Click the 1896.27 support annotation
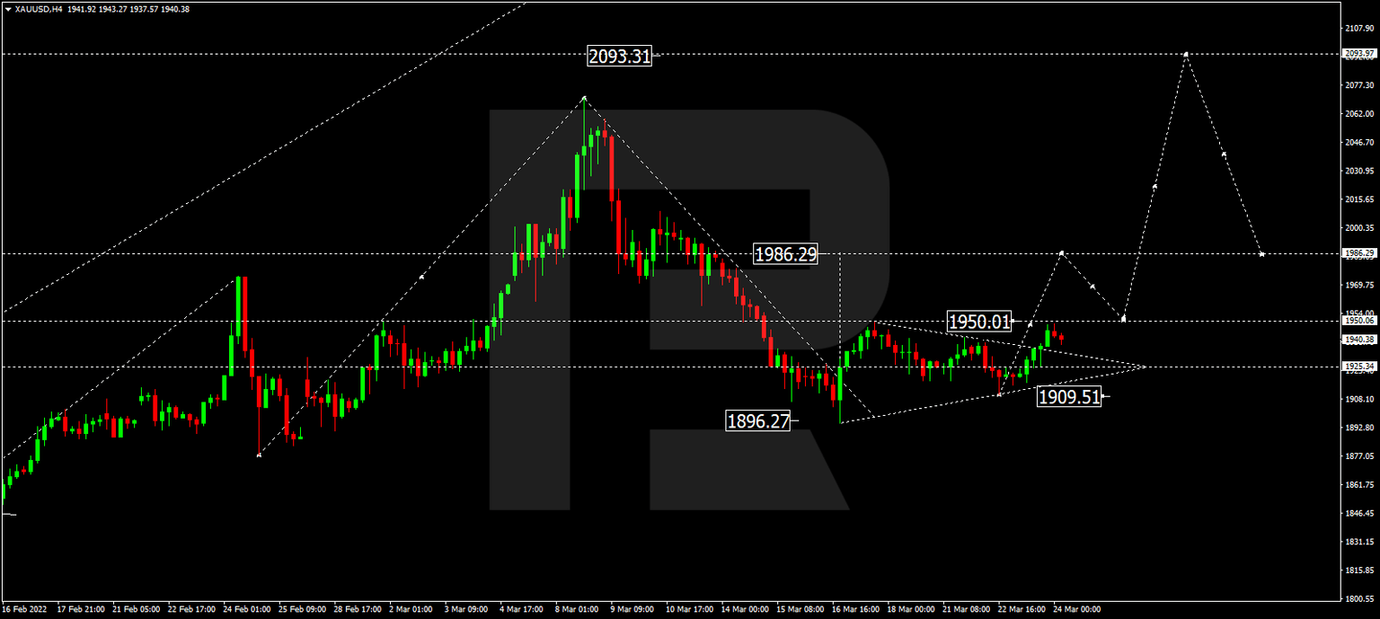This screenshot has width=1380, height=619. (759, 418)
